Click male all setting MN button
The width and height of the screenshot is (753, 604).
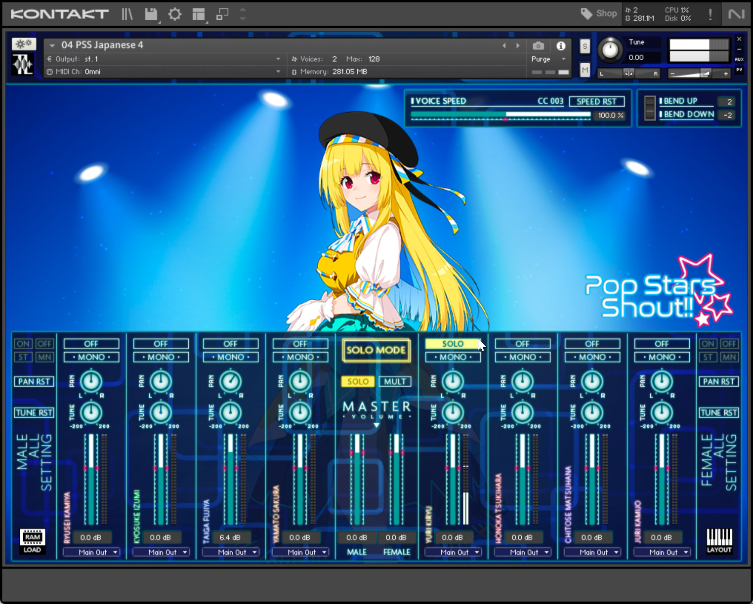(x=44, y=357)
